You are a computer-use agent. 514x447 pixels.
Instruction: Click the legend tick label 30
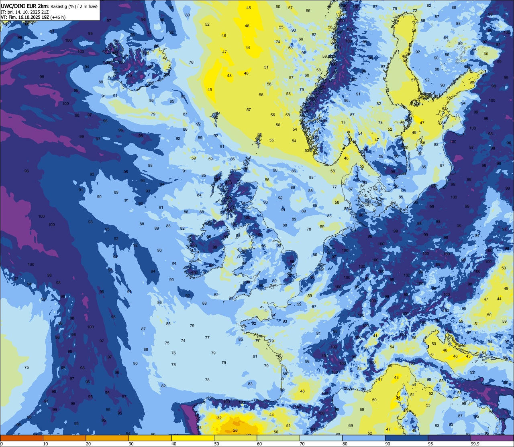tap(131, 444)
